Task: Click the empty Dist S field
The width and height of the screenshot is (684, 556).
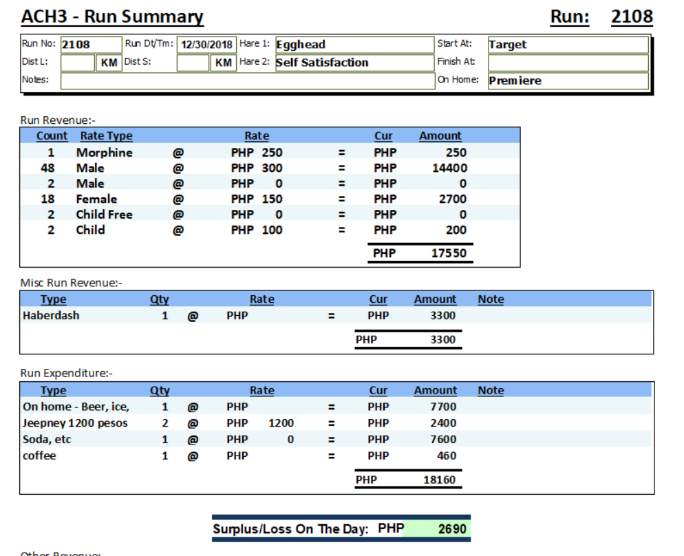Action: (193, 63)
